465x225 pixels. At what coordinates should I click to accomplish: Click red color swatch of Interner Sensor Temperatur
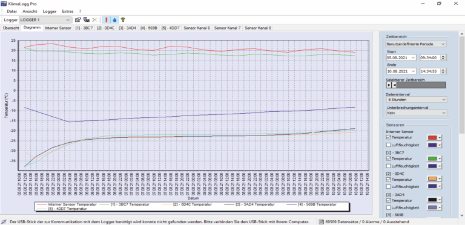tap(432, 137)
